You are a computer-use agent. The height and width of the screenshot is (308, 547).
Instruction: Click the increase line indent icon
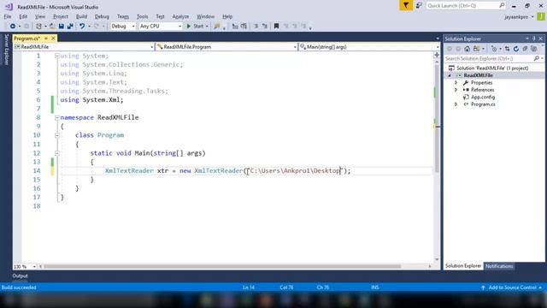pyautogui.click(x=244, y=27)
